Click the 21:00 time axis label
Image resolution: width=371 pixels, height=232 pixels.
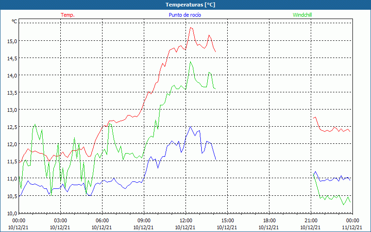coord(311,221)
